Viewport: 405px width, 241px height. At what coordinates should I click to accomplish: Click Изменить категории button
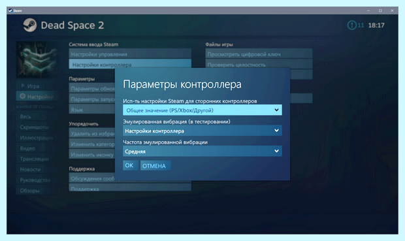(x=92, y=144)
